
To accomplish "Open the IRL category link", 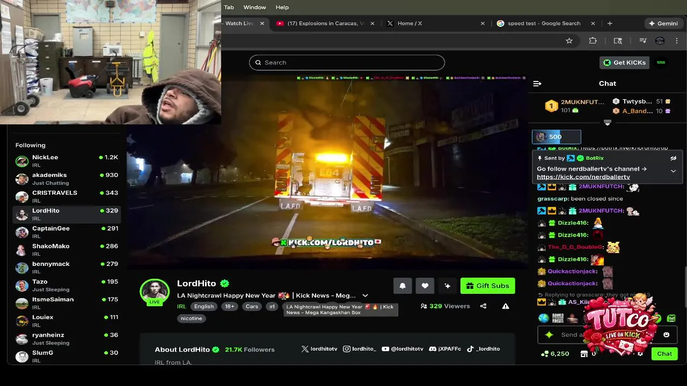I will coord(181,307).
